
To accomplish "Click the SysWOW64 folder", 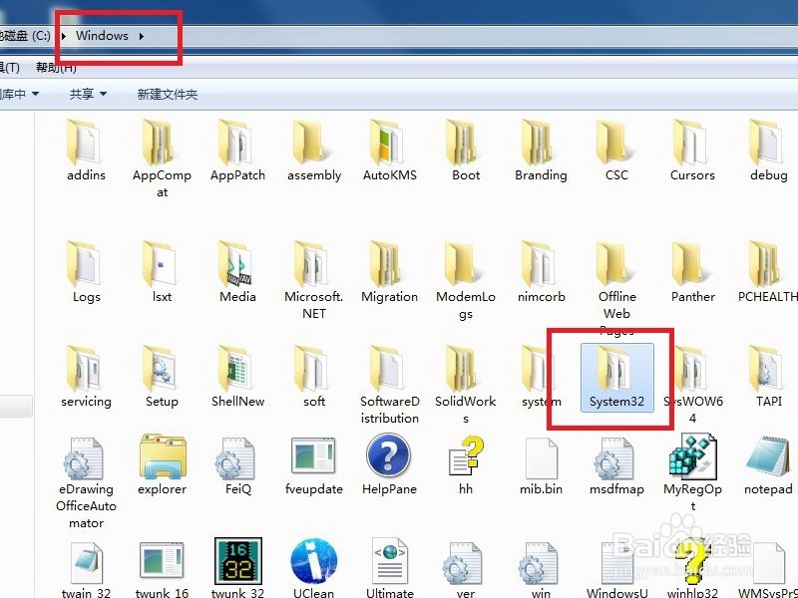I will tap(692, 385).
